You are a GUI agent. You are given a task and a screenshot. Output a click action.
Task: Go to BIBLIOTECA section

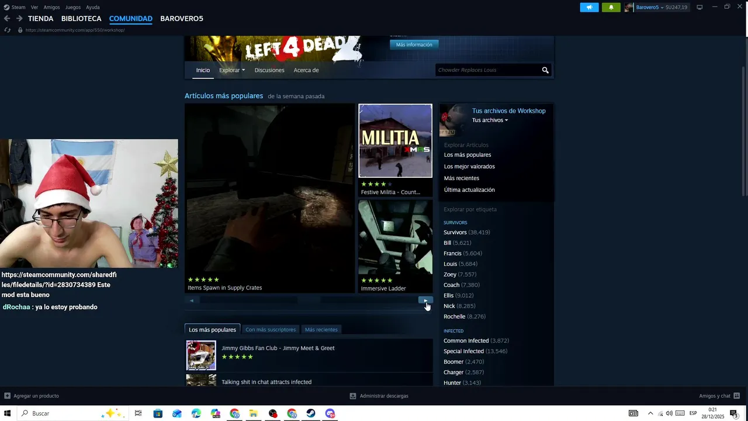pos(81,19)
